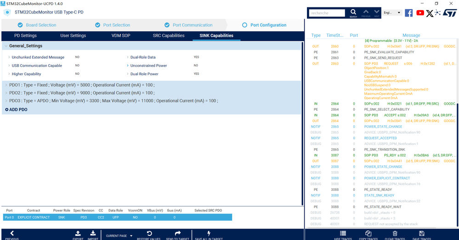
Task: Click the STATE_SNK_READY trace entry
Action: click(x=379, y=195)
